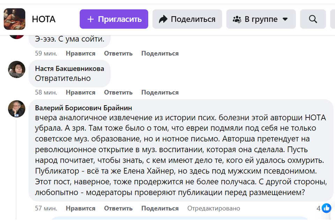Like the С ума сойти comment
Image resolution: width=335 pixels, height=223 pixels.
coord(80,53)
